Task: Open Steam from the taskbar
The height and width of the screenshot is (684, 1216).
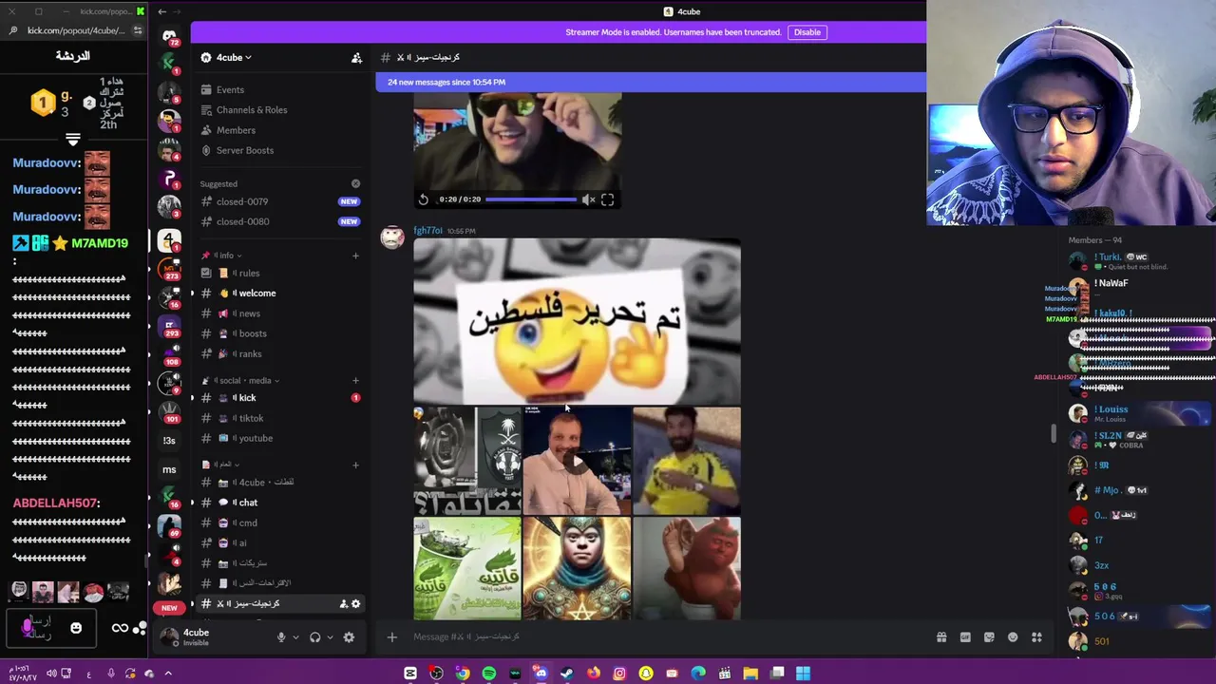Action: pos(567,674)
